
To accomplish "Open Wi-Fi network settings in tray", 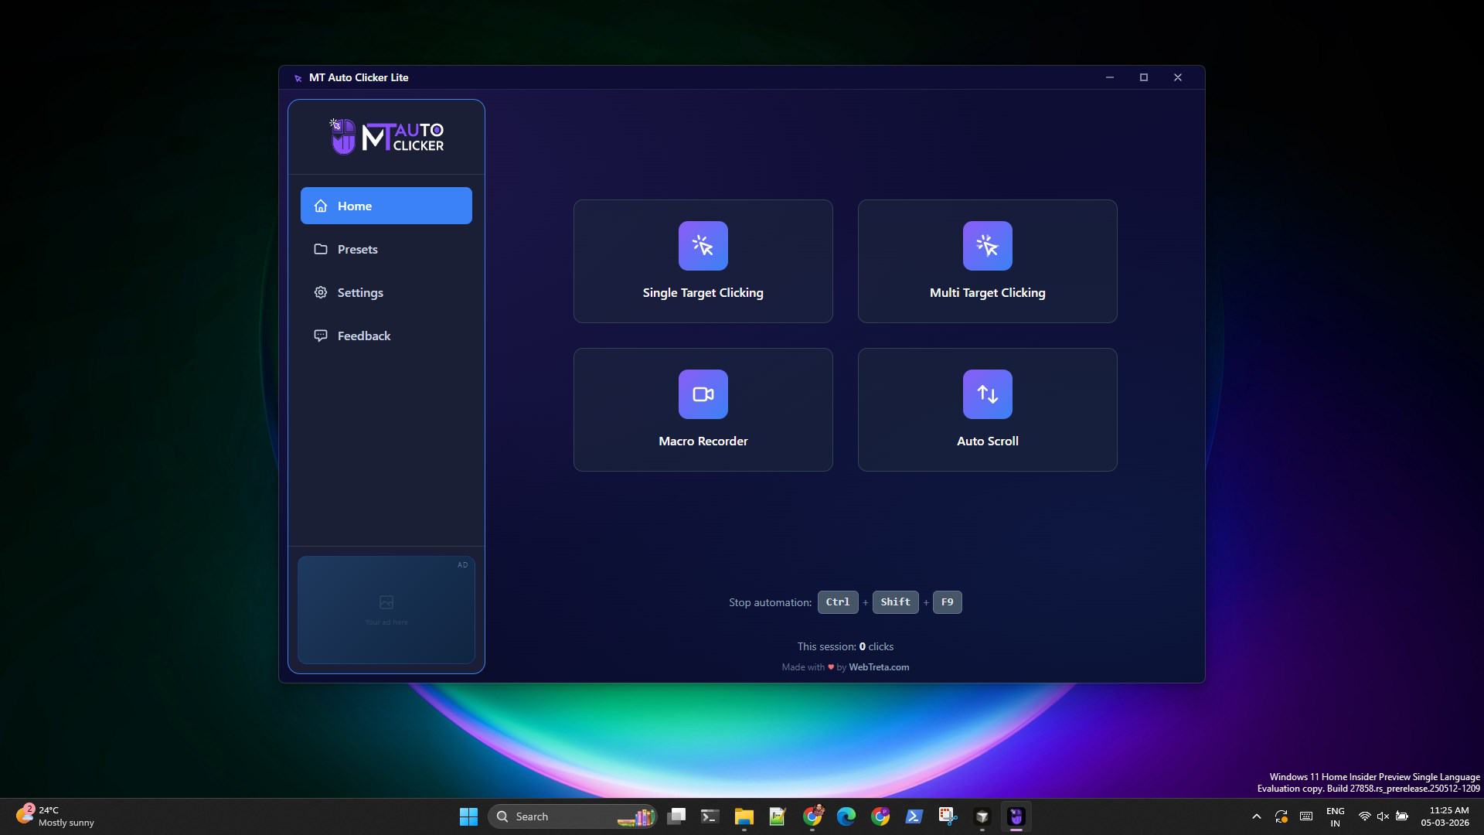I will click(1365, 816).
